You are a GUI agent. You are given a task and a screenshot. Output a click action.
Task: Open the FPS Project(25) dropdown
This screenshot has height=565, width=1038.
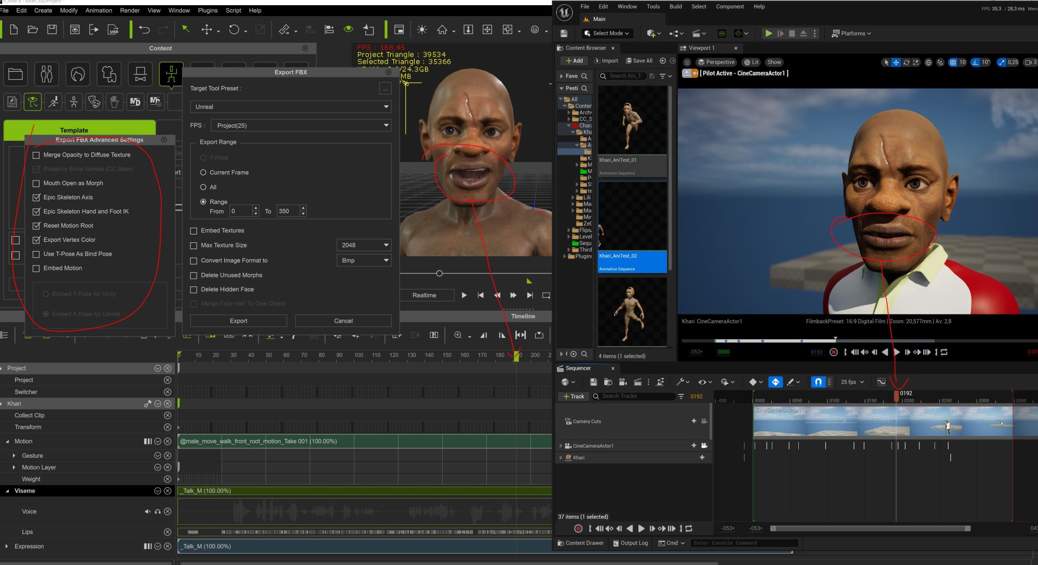(301, 126)
